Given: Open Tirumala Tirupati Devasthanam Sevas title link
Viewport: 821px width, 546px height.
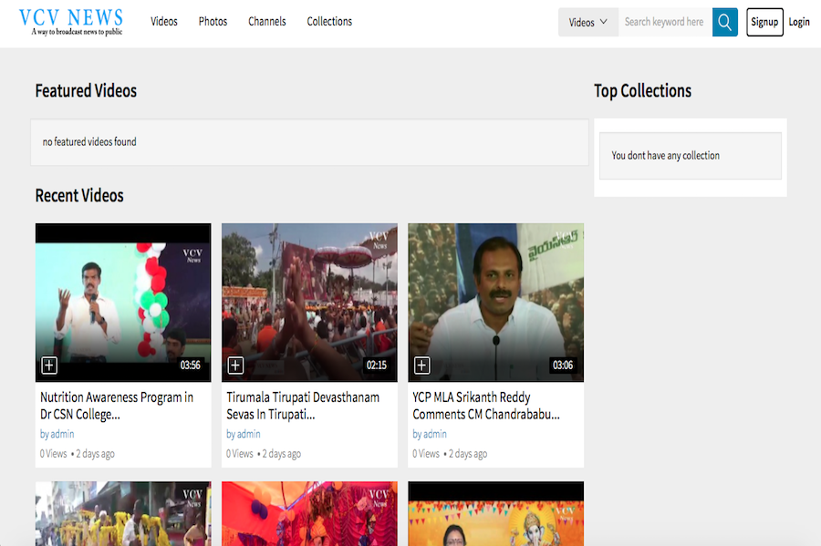Looking at the screenshot, I should tap(303, 406).
